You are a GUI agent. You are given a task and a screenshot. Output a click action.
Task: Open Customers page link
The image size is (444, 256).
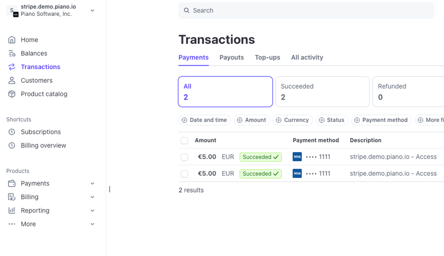click(x=37, y=81)
